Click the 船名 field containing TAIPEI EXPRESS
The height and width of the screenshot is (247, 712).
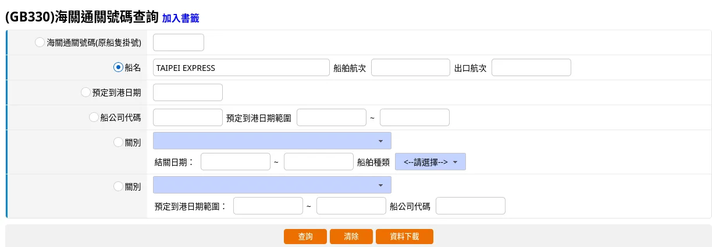click(x=241, y=67)
